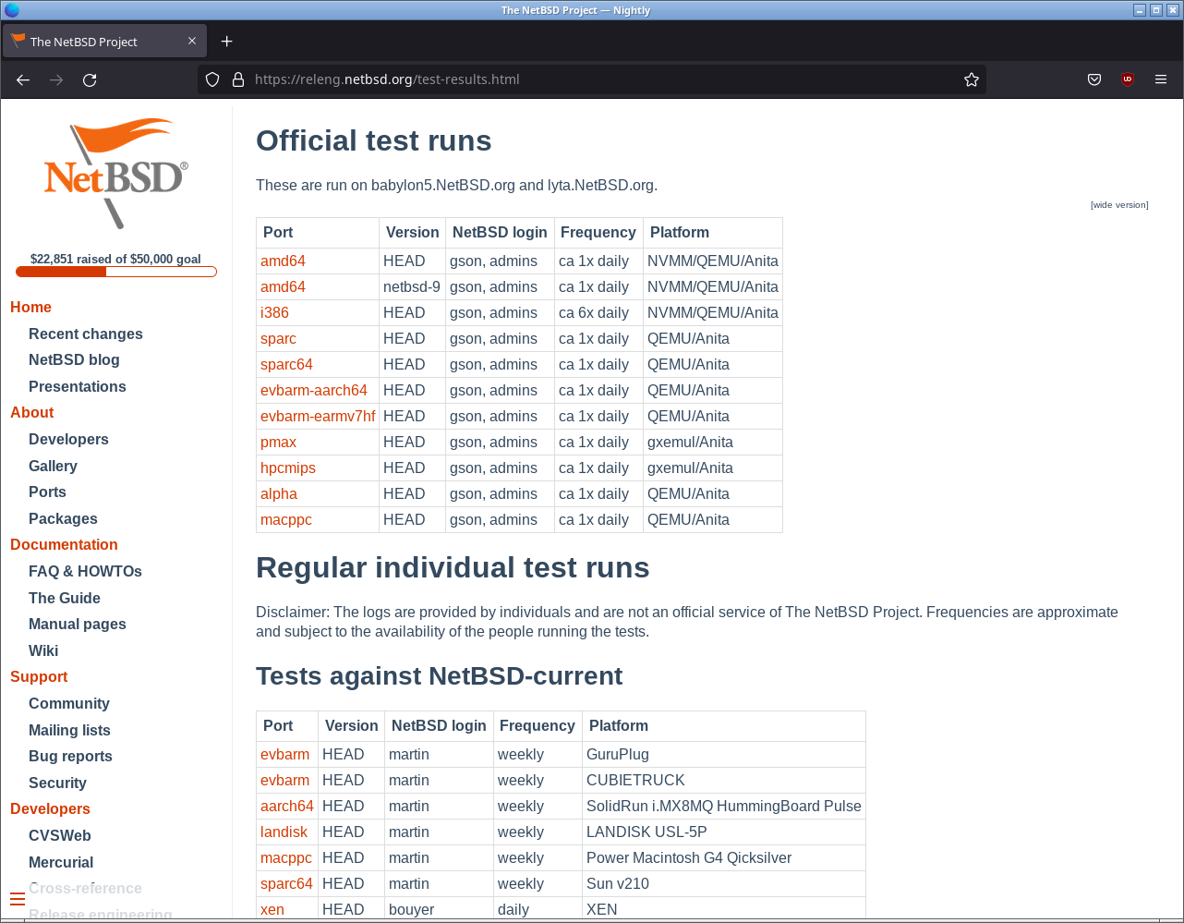Open Presentations sidebar link

tap(78, 387)
